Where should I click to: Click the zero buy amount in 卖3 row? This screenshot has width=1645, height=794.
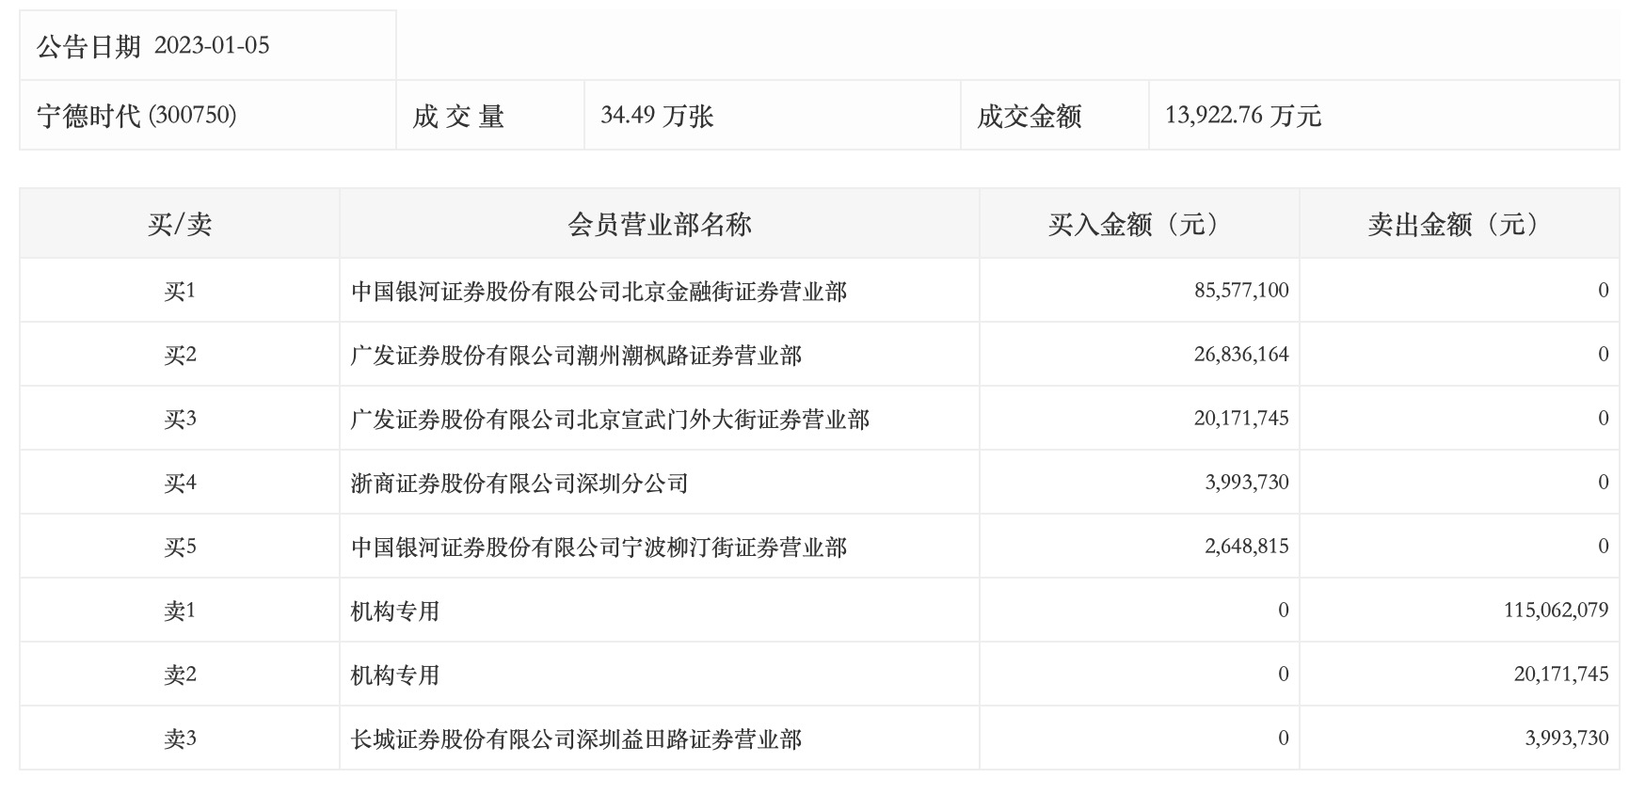(x=1284, y=738)
